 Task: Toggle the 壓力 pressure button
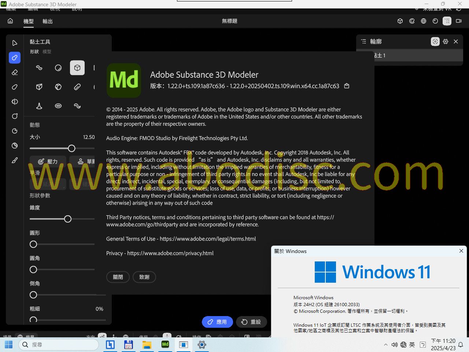click(x=48, y=161)
